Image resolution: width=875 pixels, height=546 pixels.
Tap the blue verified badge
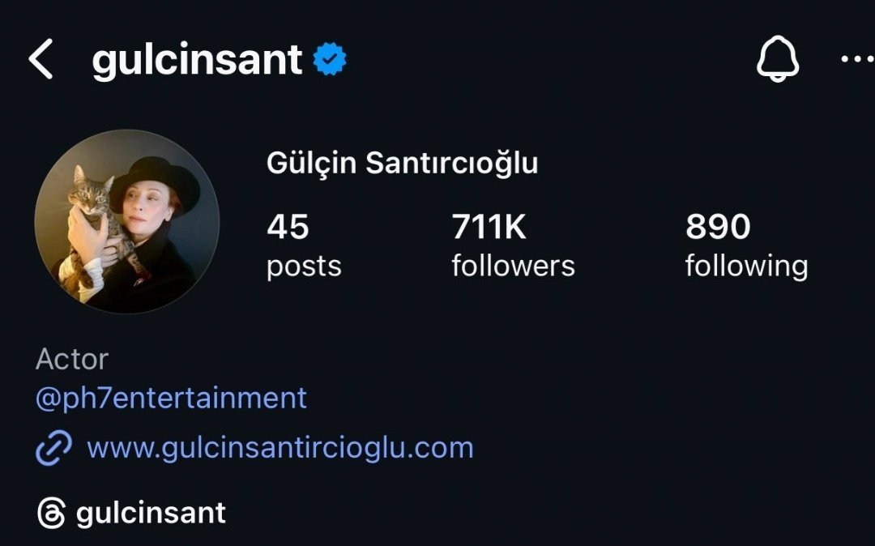point(330,60)
